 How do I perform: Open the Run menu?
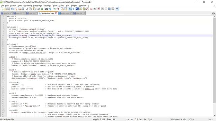click(x=67, y=6)
